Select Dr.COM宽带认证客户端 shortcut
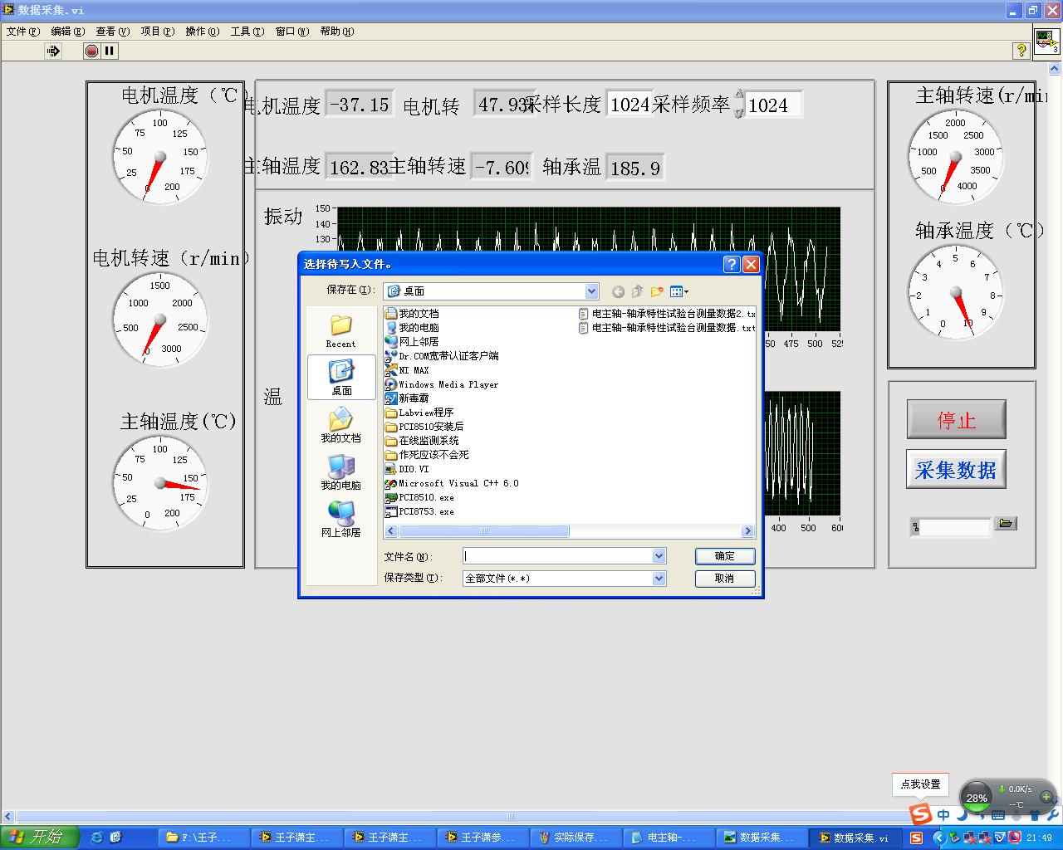The height and width of the screenshot is (850, 1063). pyautogui.click(x=442, y=356)
